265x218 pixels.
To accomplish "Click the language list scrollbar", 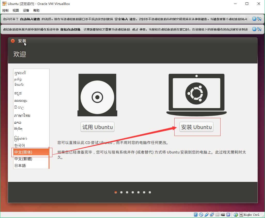I will [49, 158].
